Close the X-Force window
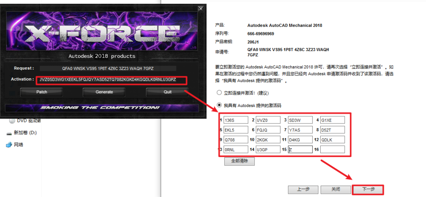This screenshot has width=426, height=197. pos(201,8)
